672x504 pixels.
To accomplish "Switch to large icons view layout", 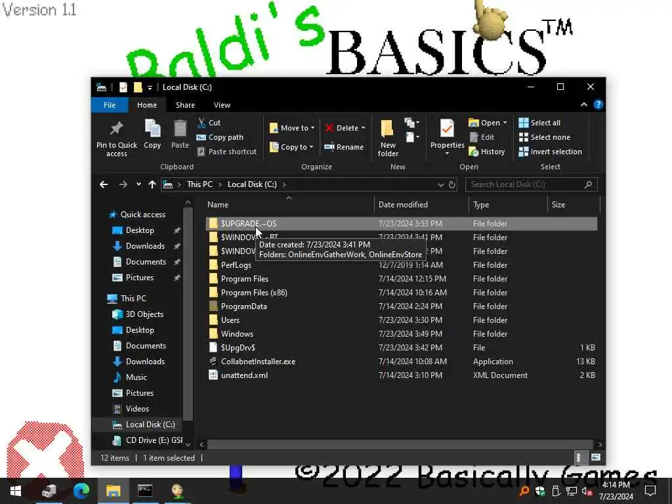I will click(x=596, y=457).
